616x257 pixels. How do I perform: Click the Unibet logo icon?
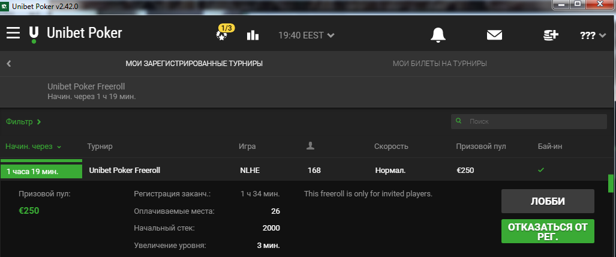point(34,35)
